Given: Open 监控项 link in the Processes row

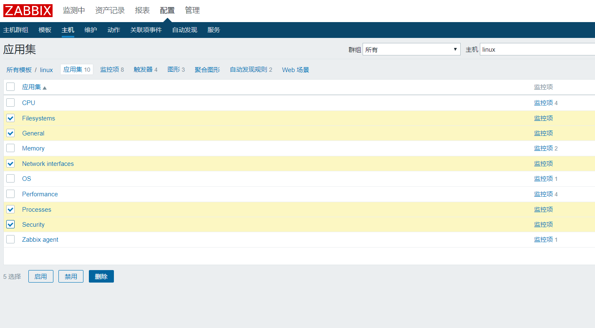Looking at the screenshot, I should tap(543, 209).
